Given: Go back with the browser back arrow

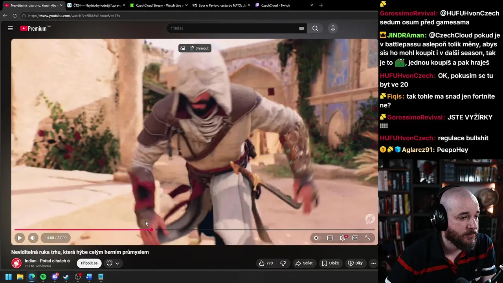Looking at the screenshot, I should [5, 16].
